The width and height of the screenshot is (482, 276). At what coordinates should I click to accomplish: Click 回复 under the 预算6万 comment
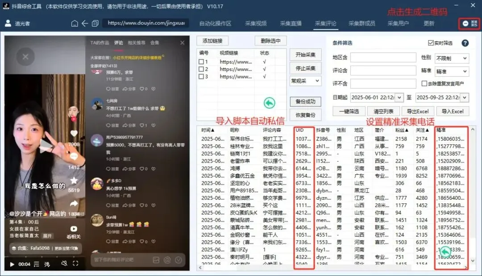(112, 89)
